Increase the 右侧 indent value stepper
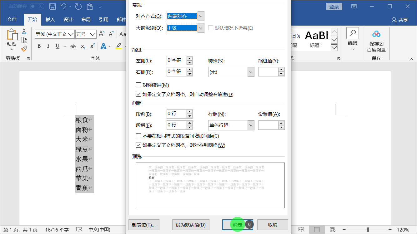 tap(189, 70)
